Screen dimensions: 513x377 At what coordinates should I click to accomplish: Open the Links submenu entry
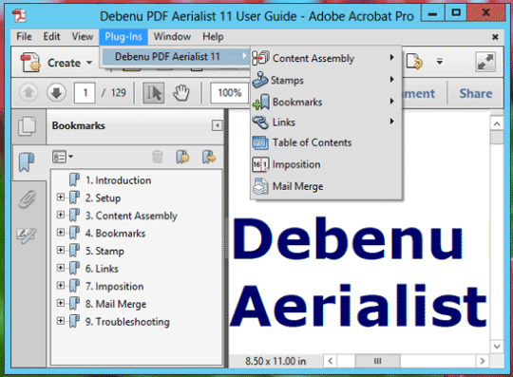[326, 122]
